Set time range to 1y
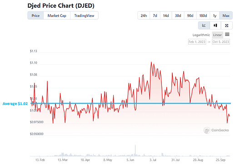Viewport: 235px width, 164px height. click(x=215, y=15)
